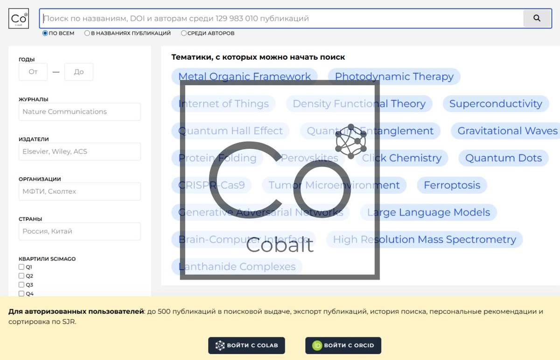Image resolution: width=560 pixels, height=360 pixels.
Task: Open the Gravitational Waves topic
Action: pyautogui.click(x=505, y=131)
